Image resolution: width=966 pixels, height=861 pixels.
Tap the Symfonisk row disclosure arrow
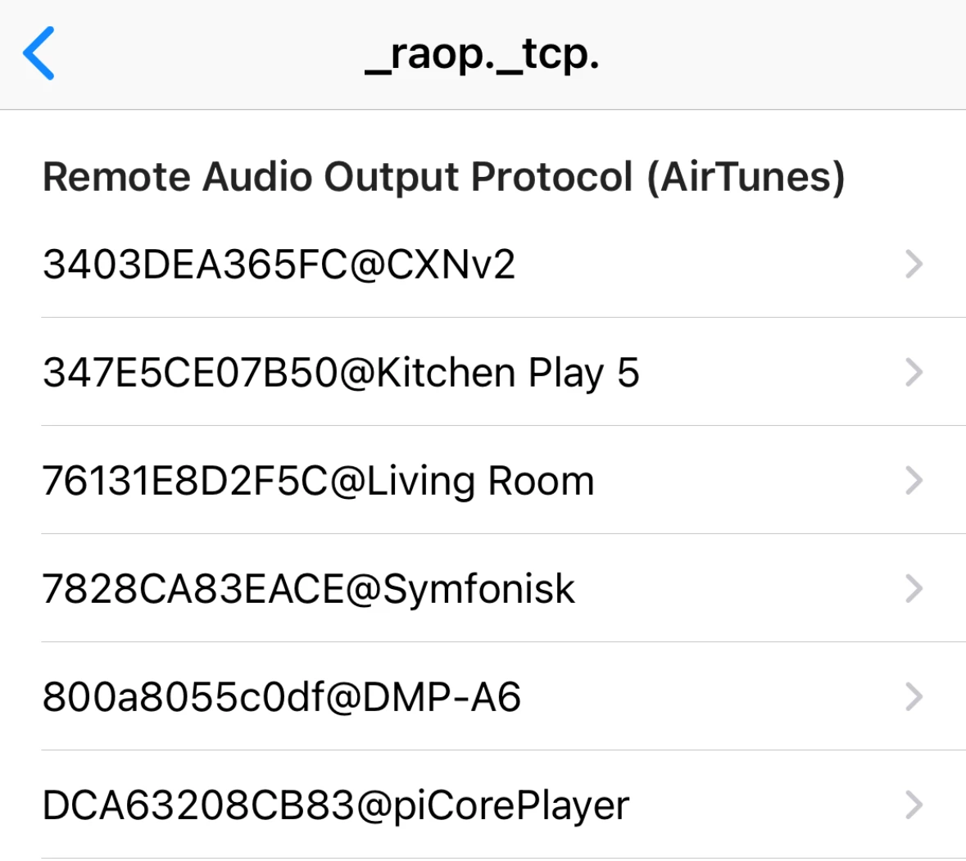914,589
